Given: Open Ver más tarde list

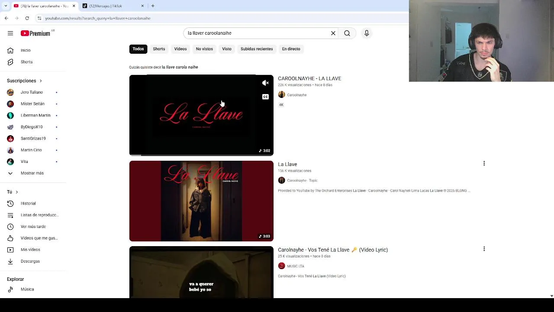Looking at the screenshot, I should coord(33,227).
